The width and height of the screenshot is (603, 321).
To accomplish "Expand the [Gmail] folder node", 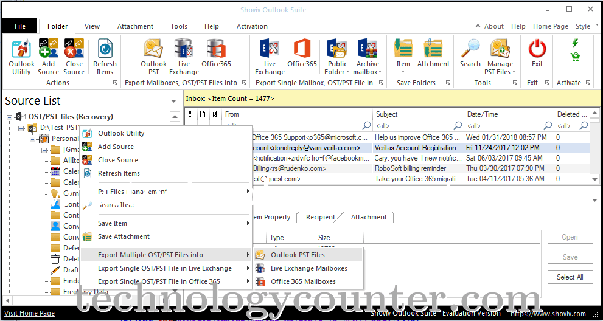I will pos(44,150).
